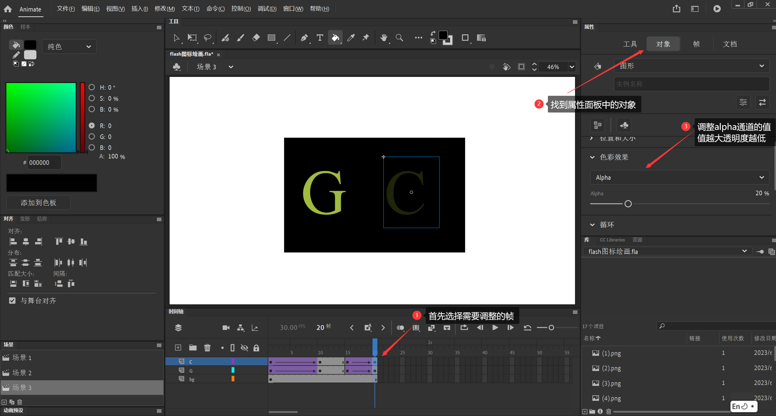Select the Free Transform tool
The image size is (776, 416).
point(192,38)
